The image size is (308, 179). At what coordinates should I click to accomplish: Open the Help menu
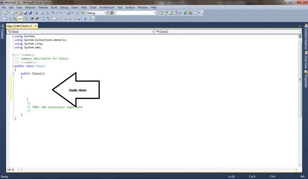click(154, 7)
